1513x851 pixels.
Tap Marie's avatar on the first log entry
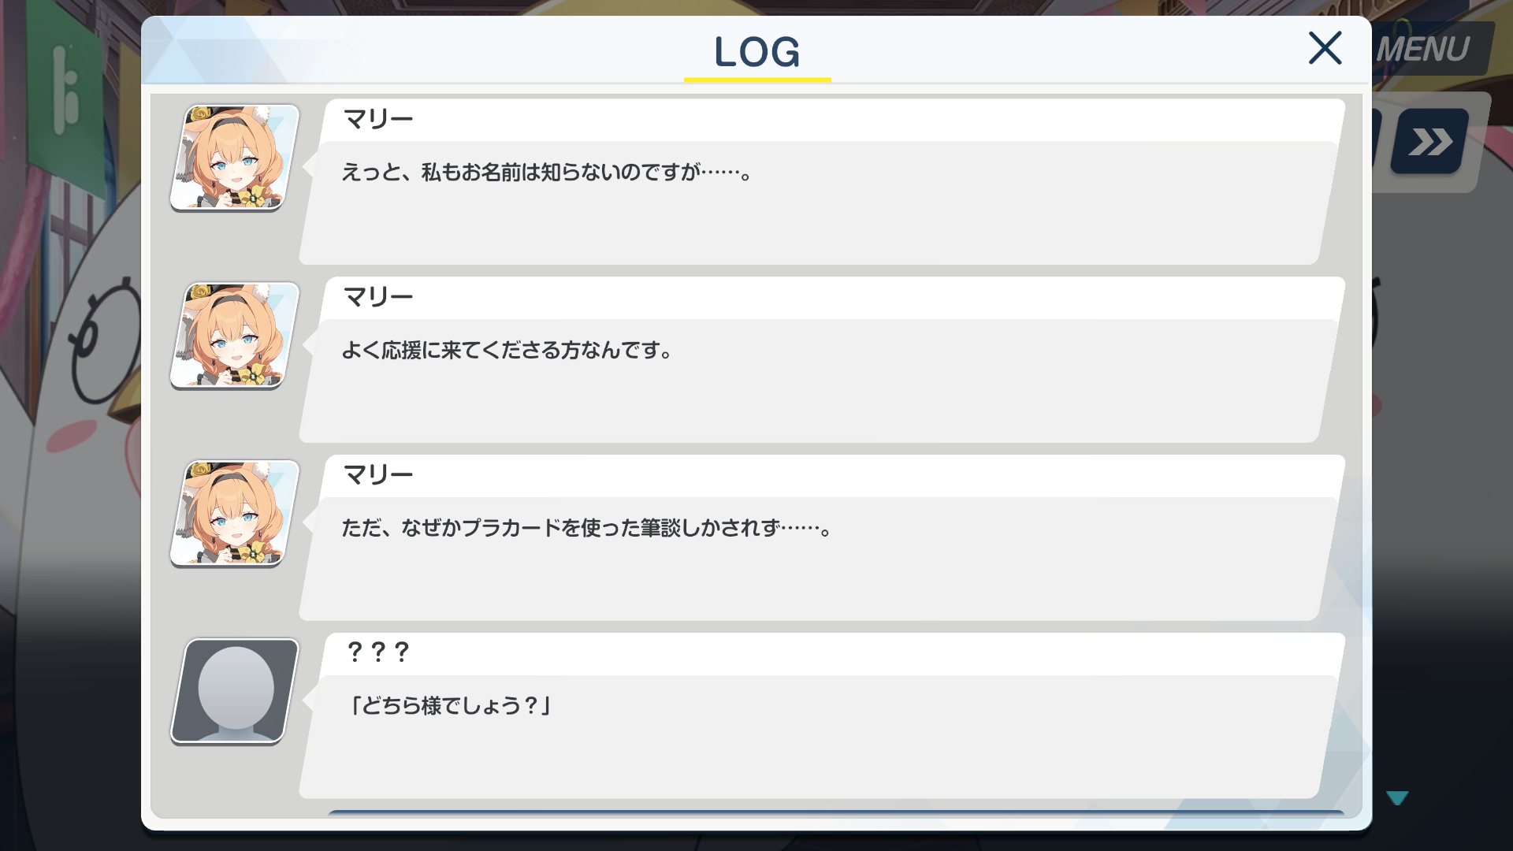235,158
